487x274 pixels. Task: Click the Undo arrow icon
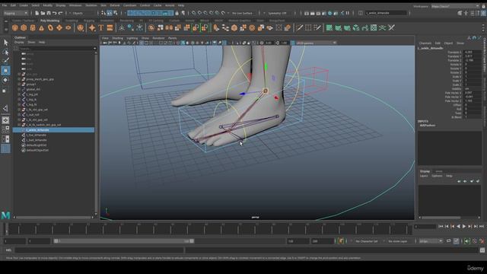pyautogui.click(x=54, y=13)
